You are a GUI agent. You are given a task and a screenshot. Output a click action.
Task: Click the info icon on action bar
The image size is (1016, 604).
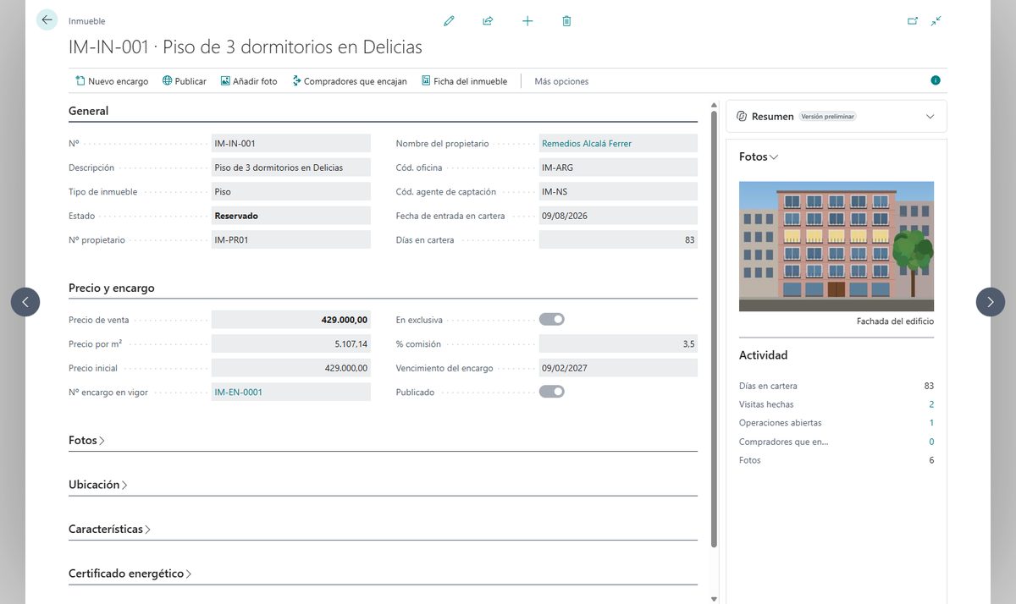click(x=936, y=80)
